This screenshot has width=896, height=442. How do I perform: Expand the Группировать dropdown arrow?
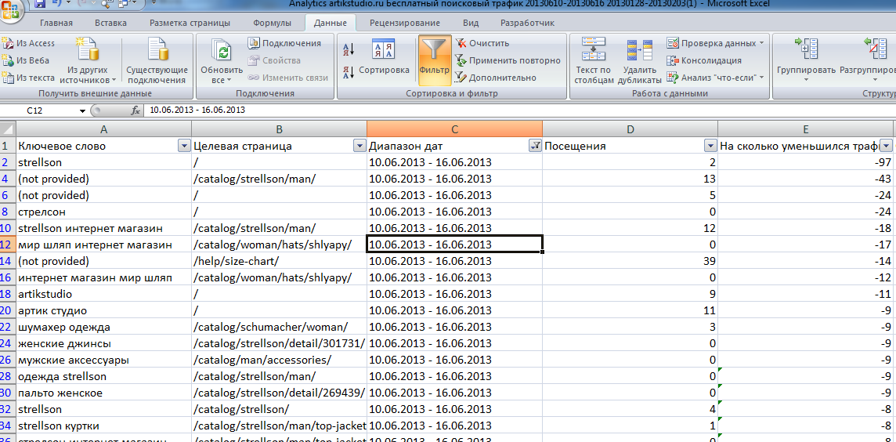806,80
